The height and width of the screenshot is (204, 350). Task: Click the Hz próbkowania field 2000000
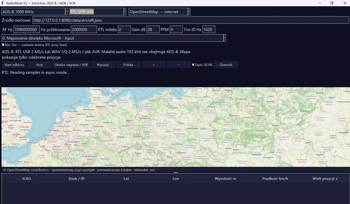click(x=84, y=30)
